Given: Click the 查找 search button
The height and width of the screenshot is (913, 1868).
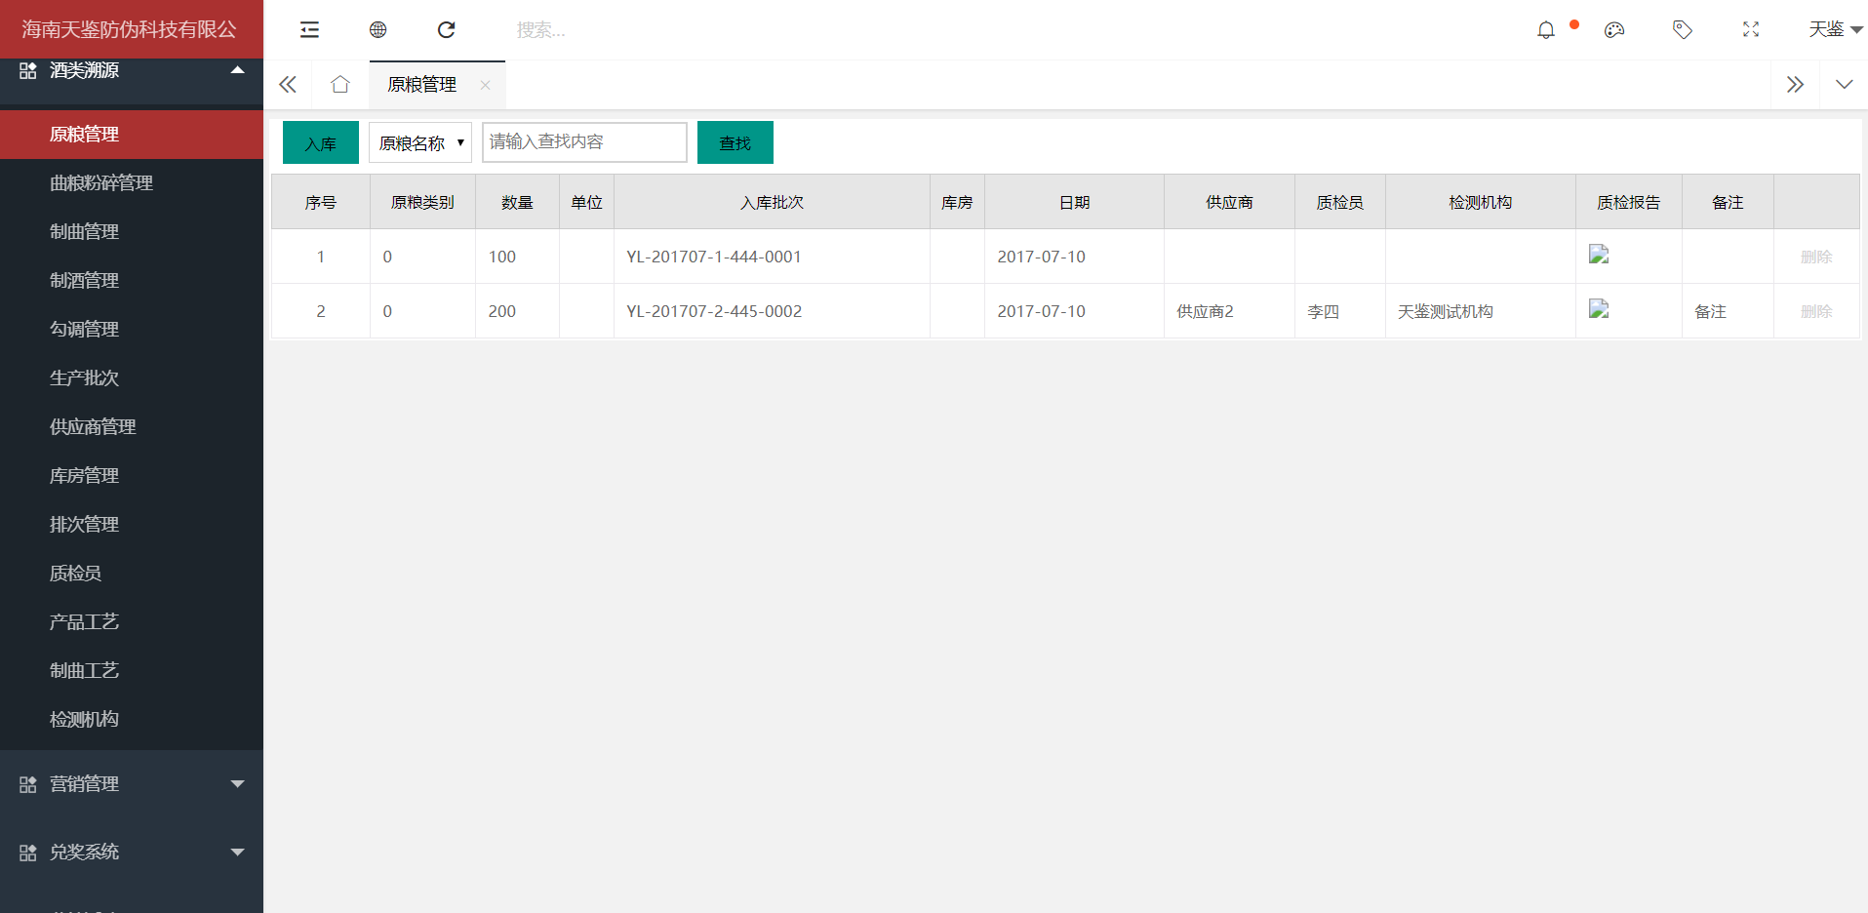Looking at the screenshot, I should coord(735,143).
